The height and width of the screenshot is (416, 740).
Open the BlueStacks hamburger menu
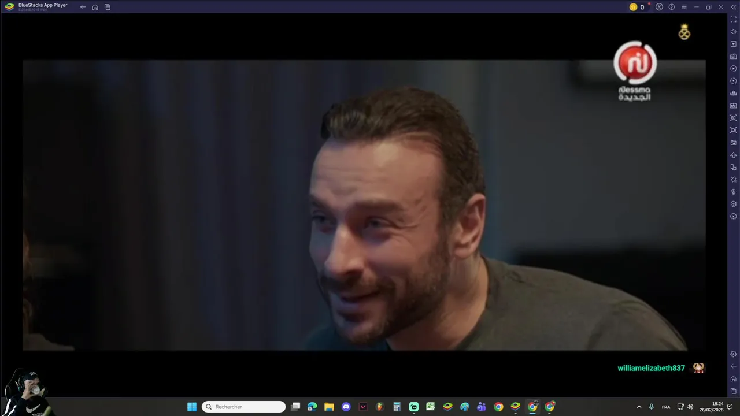[x=684, y=7]
